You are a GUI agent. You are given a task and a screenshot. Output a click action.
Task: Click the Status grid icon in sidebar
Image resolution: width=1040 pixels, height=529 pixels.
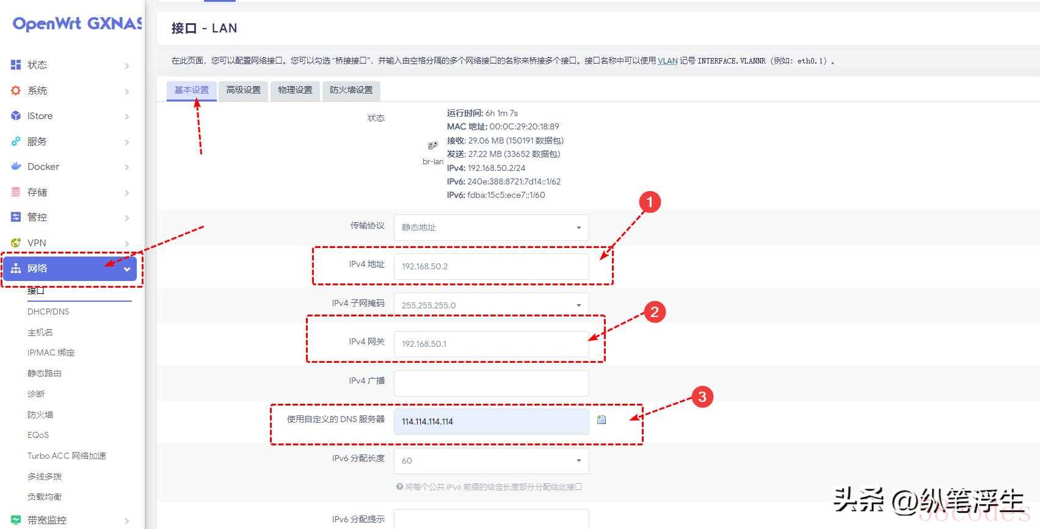[16, 65]
